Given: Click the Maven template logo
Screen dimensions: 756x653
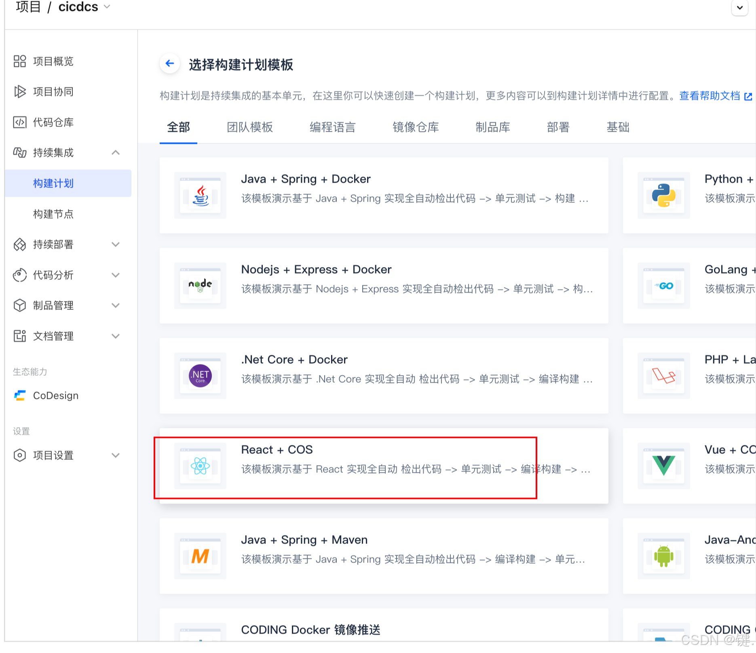Looking at the screenshot, I should pos(200,556).
